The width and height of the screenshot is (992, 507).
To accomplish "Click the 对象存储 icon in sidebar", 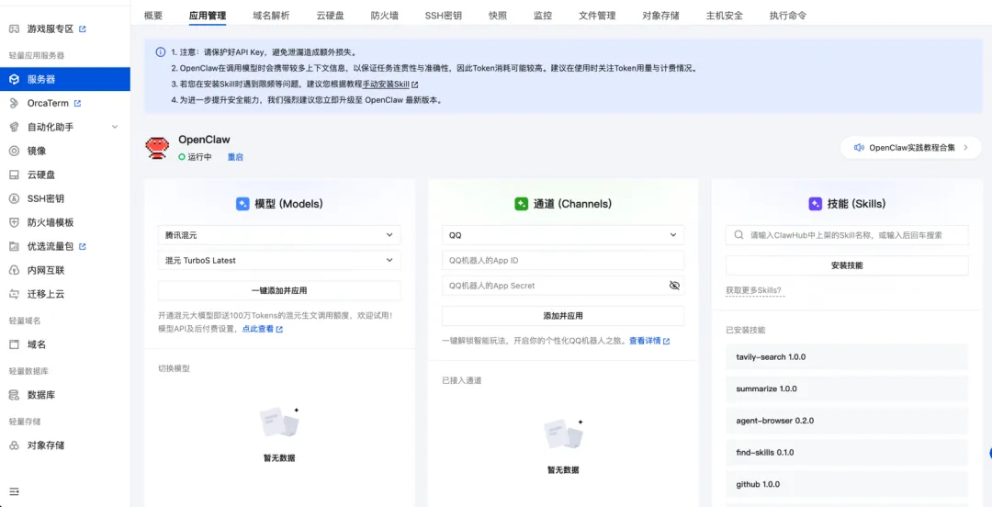I will [14, 445].
